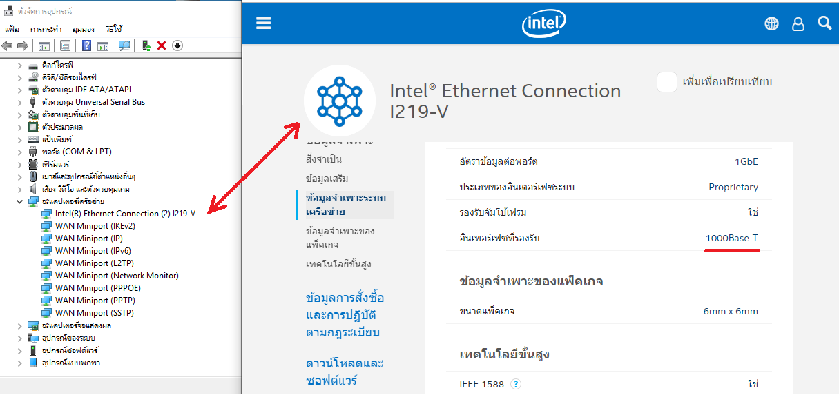Select WAN Miniport (Network Monitor) entry
The width and height of the screenshot is (839, 395).
pyautogui.click(x=117, y=276)
